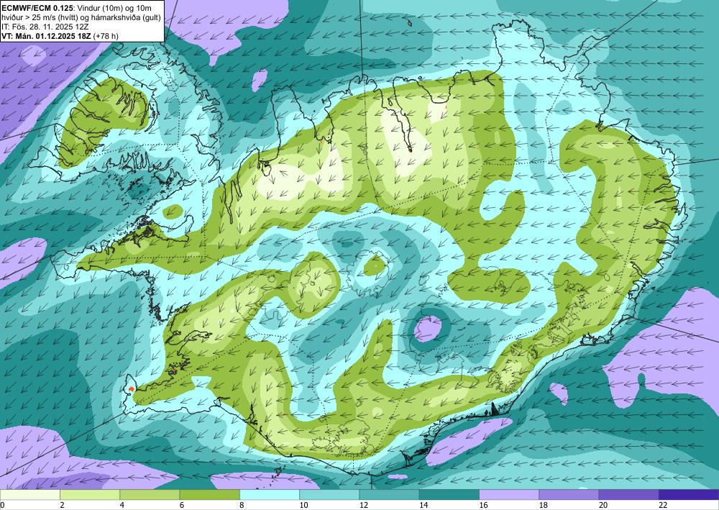
Task: Click the legend scale label '14'
Action: [423, 505]
